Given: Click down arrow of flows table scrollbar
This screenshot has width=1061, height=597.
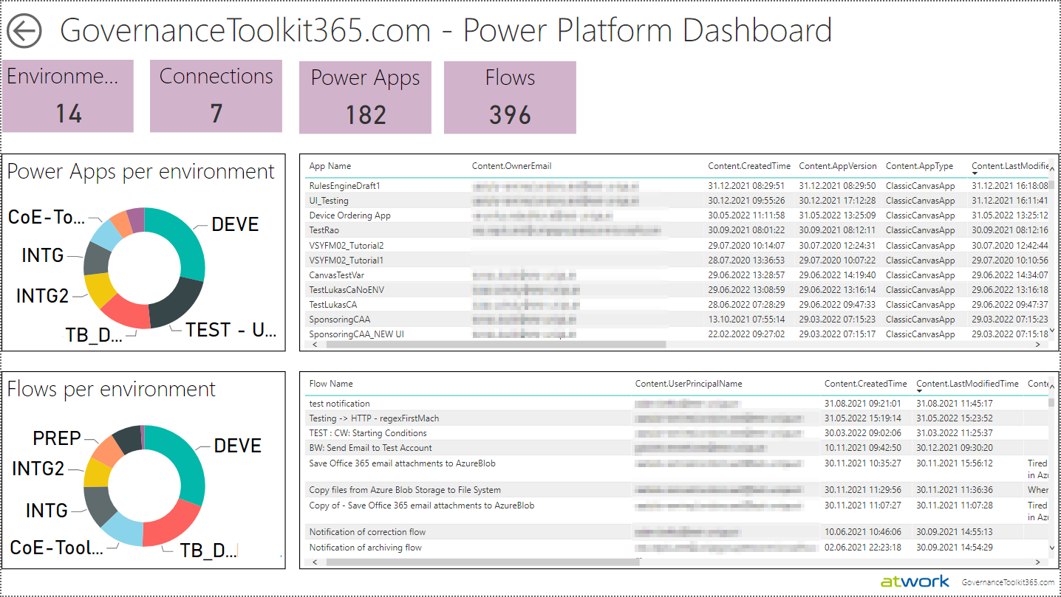Looking at the screenshot, I should (1052, 548).
